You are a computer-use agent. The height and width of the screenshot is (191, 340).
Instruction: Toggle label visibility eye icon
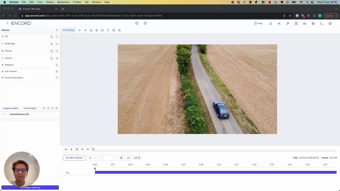tap(57, 108)
